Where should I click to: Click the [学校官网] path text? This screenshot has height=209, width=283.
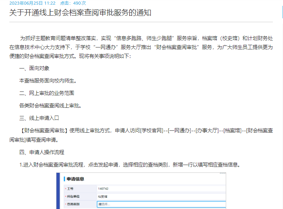point(151,130)
